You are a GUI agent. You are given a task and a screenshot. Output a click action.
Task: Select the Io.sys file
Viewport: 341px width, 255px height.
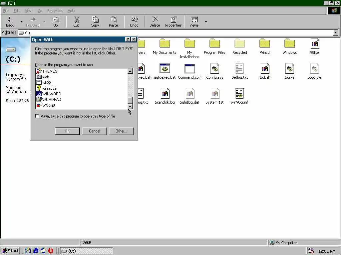(x=290, y=71)
